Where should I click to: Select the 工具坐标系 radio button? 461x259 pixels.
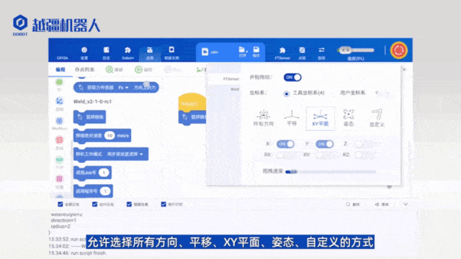pos(287,94)
